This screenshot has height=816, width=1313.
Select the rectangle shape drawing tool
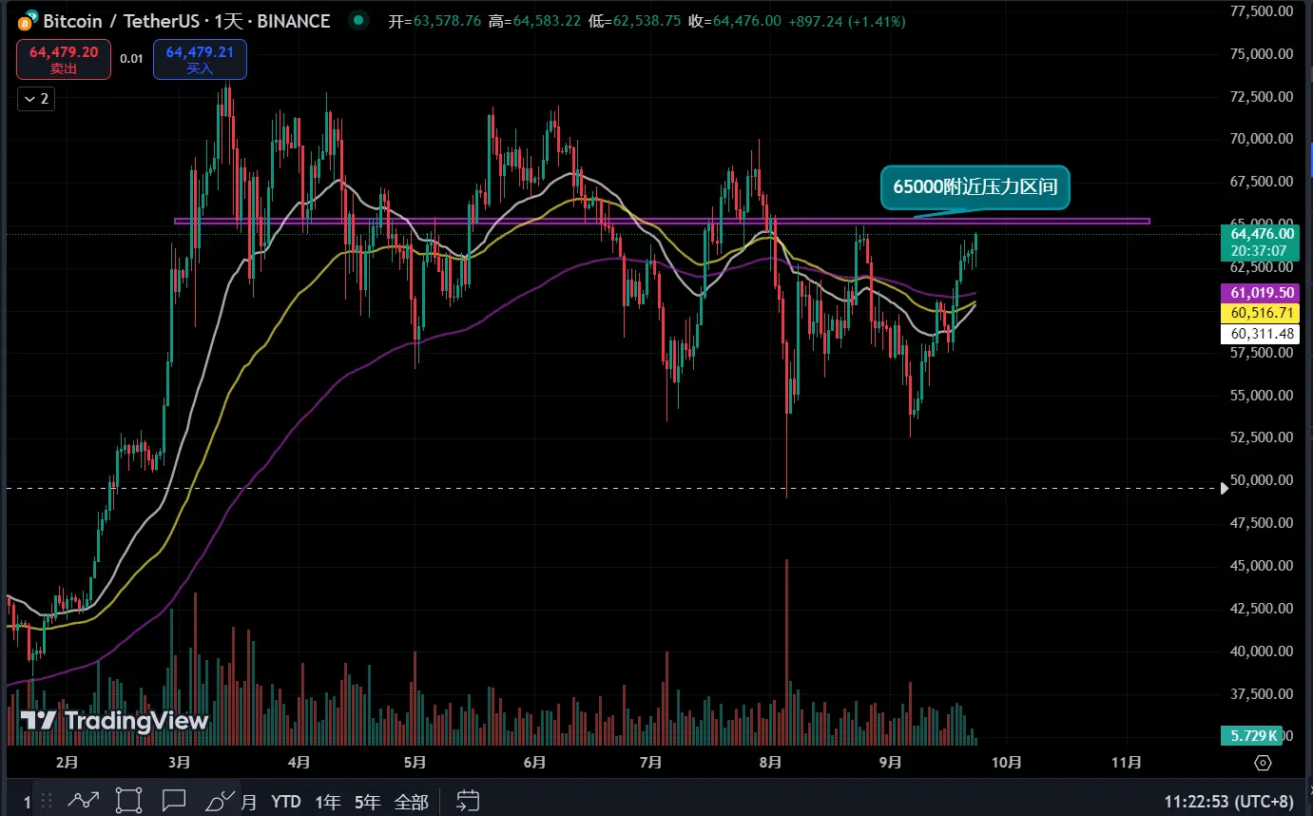pyautogui.click(x=128, y=801)
